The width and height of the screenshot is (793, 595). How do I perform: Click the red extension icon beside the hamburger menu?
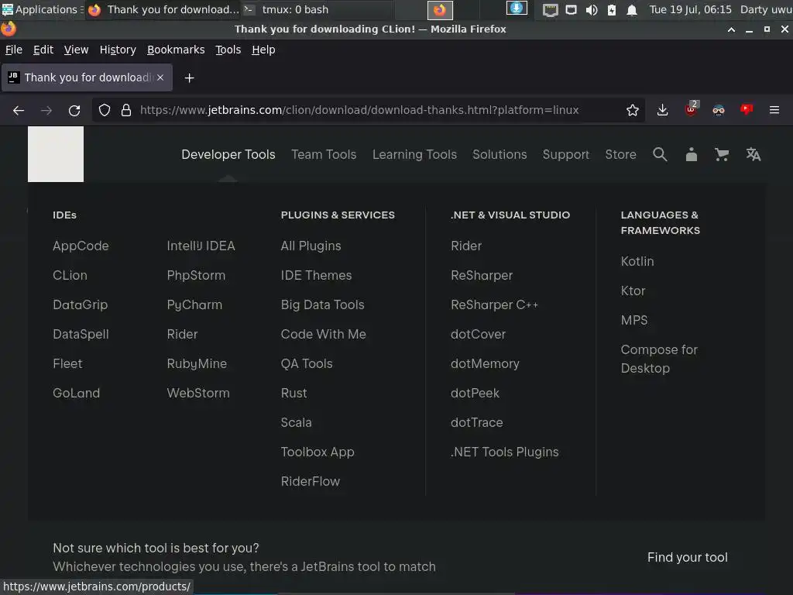747,109
